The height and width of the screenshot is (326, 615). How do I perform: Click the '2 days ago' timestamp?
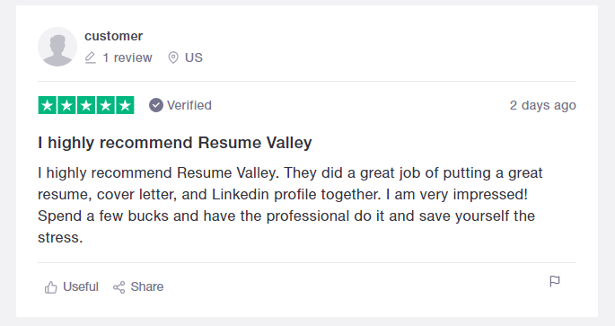tap(543, 105)
